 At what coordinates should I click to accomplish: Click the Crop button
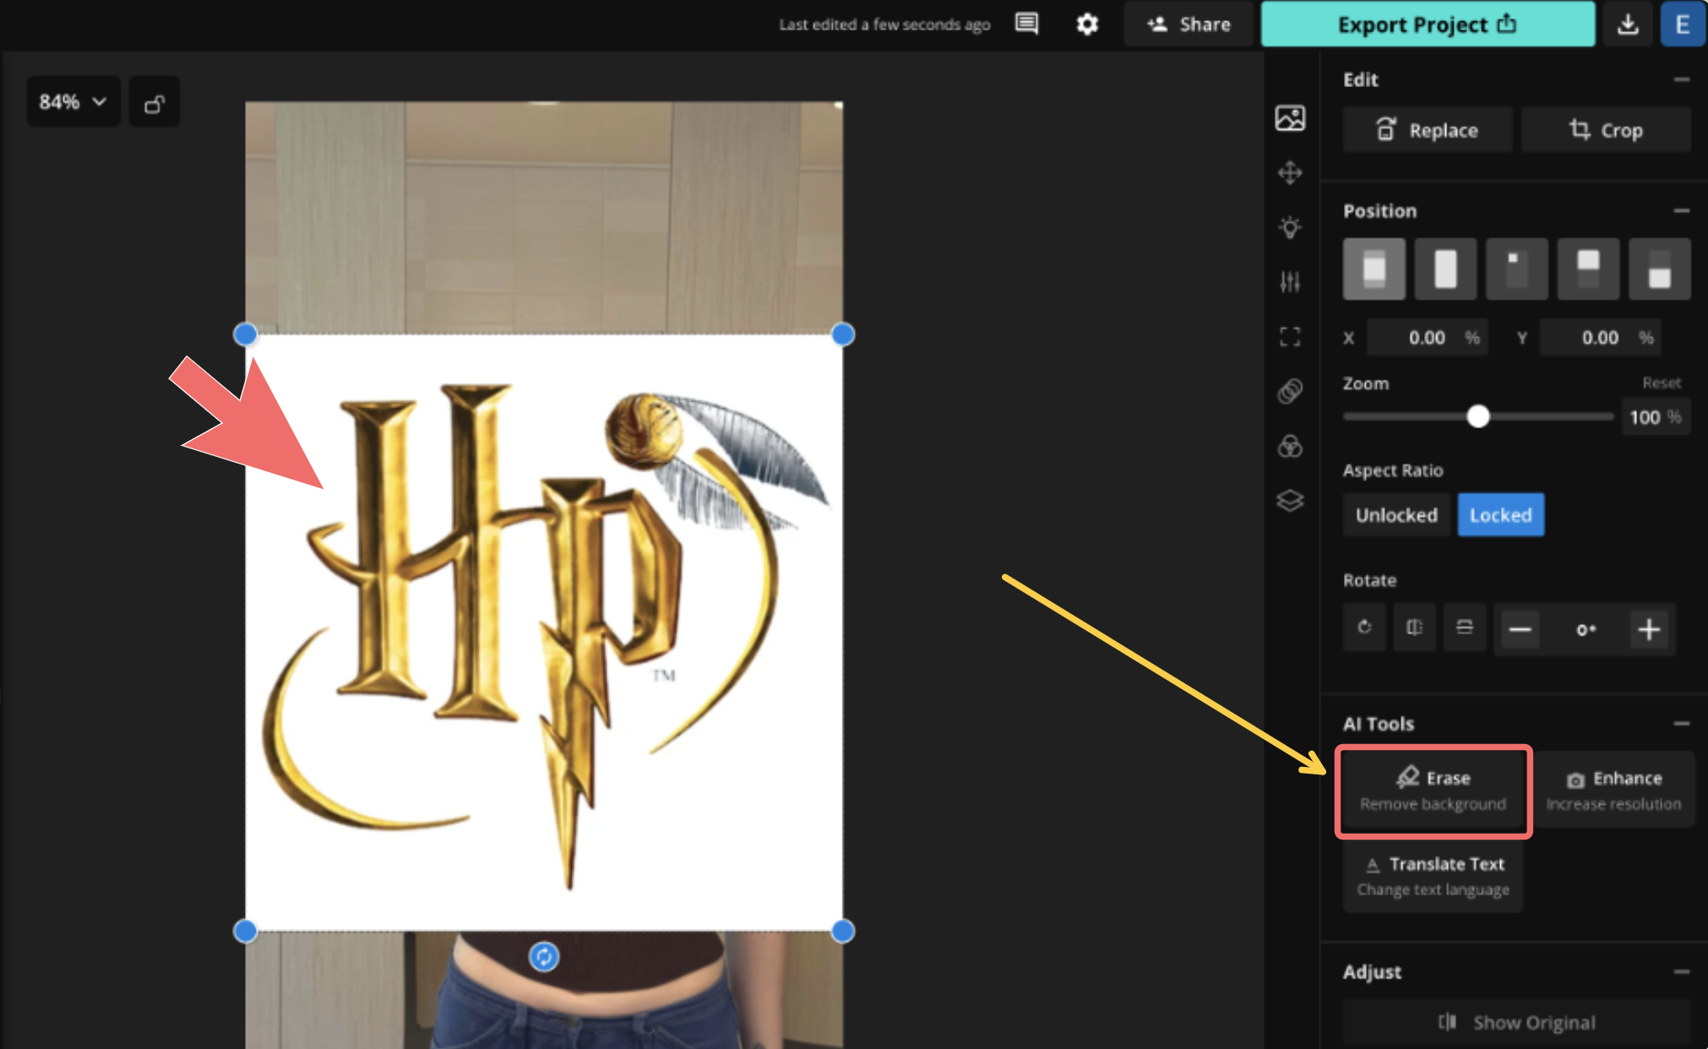pyautogui.click(x=1605, y=130)
